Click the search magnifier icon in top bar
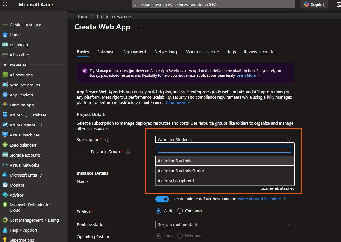Image resolution: width=341 pixels, height=242 pixels. click(136, 5)
